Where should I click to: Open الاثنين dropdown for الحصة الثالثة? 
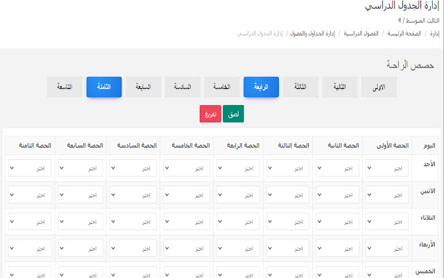pyautogui.click(x=288, y=195)
